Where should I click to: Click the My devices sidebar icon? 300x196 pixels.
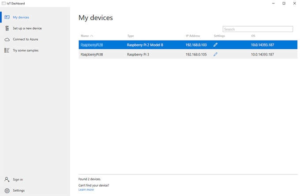[x=7, y=18]
